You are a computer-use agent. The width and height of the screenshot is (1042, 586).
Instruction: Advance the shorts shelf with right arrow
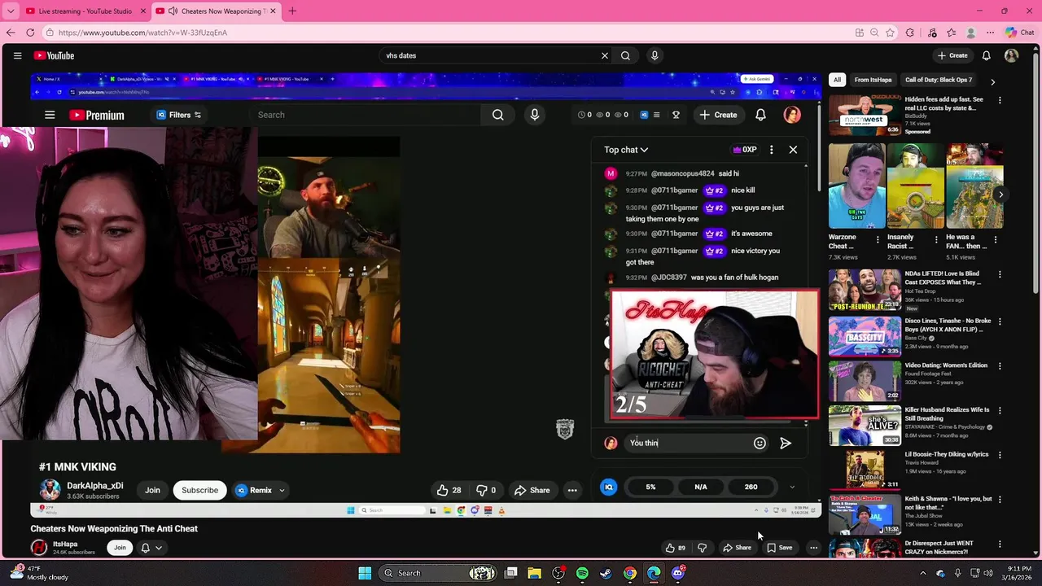click(x=1000, y=194)
